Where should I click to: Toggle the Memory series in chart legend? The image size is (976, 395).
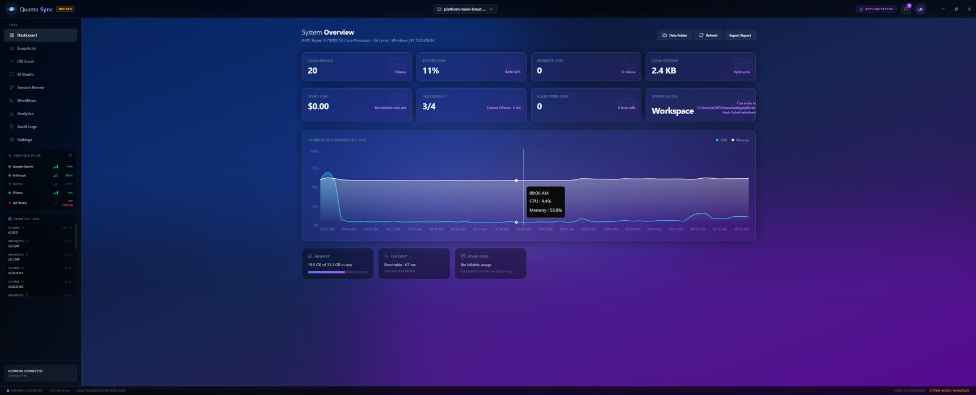click(x=740, y=140)
